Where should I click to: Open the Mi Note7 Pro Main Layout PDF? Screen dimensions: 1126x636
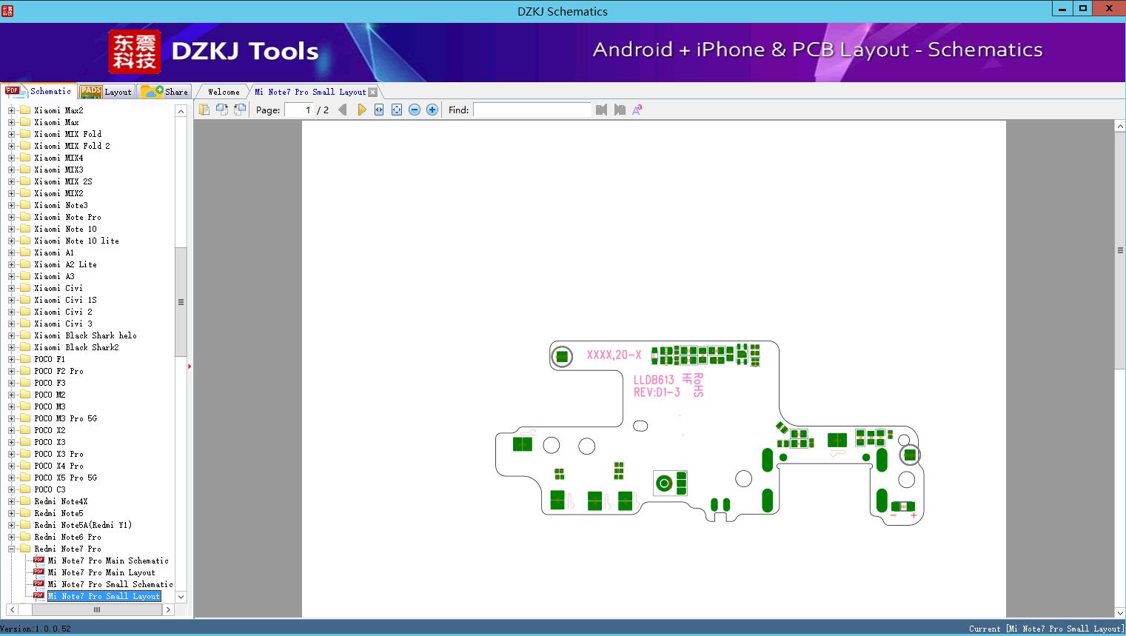coord(101,572)
